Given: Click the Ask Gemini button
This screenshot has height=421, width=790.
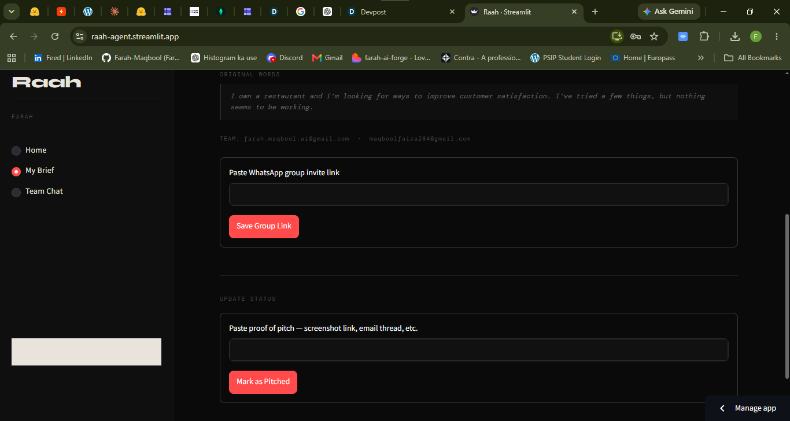Looking at the screenshot, I should coord(669,12).
